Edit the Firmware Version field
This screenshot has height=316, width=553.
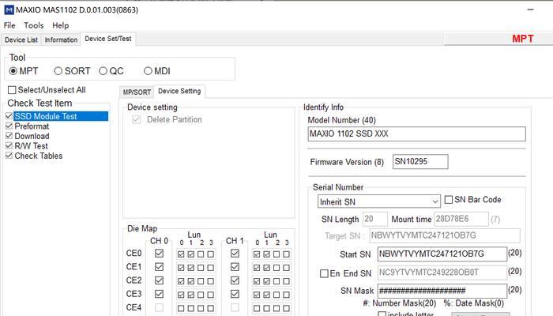420,161
